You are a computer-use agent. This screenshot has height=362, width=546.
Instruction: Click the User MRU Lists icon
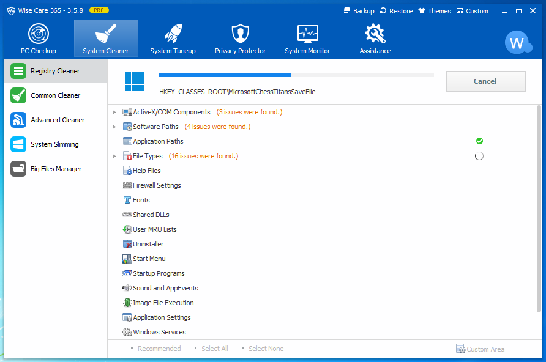coord(127,229)
